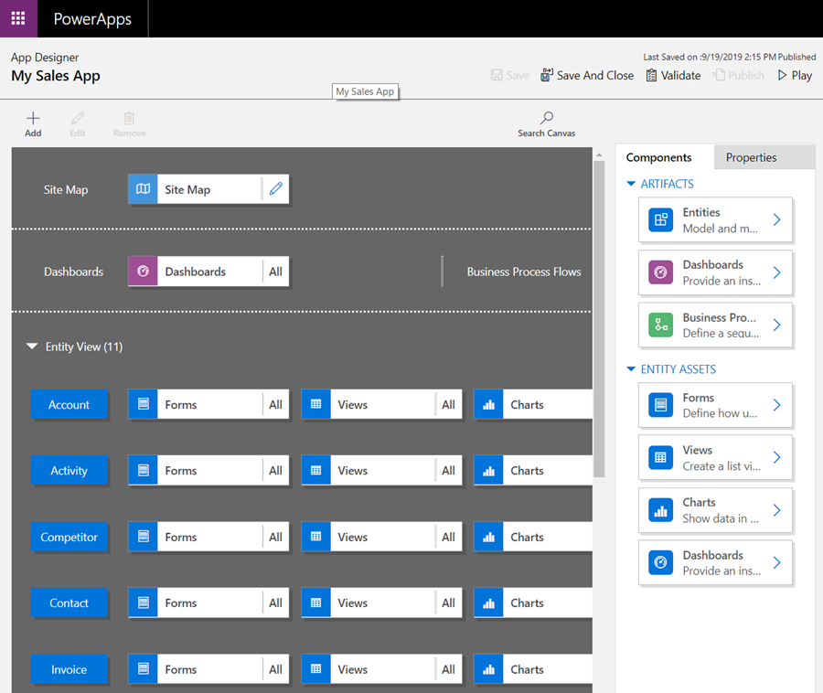The image size is (823, 693).
Task: Expand the Entity Assets Forms chevron
Action: click(x=776, y=405)
